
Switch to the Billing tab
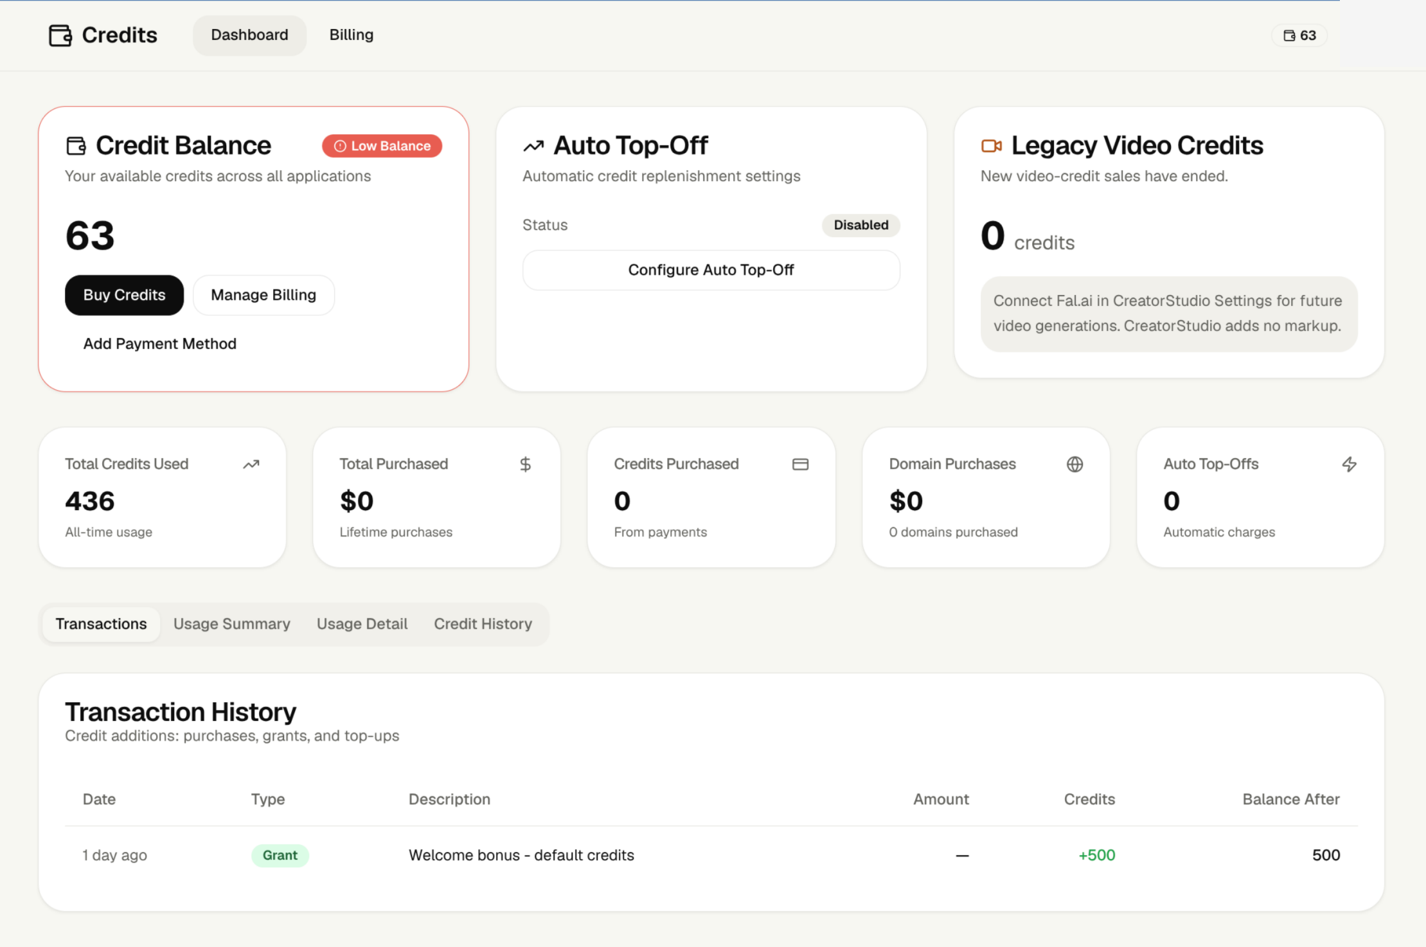point(351,35)
